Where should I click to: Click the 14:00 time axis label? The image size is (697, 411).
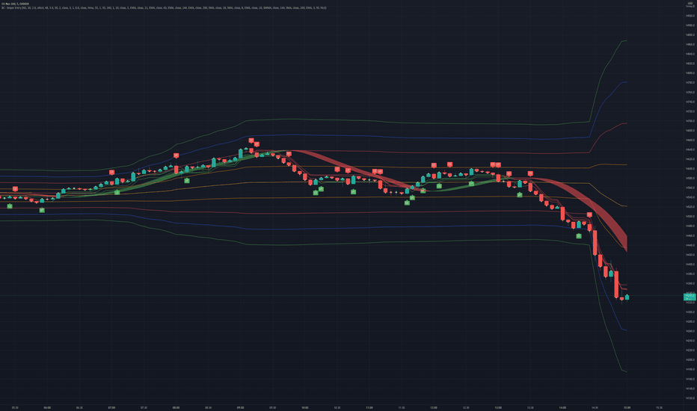pos(562,407)
